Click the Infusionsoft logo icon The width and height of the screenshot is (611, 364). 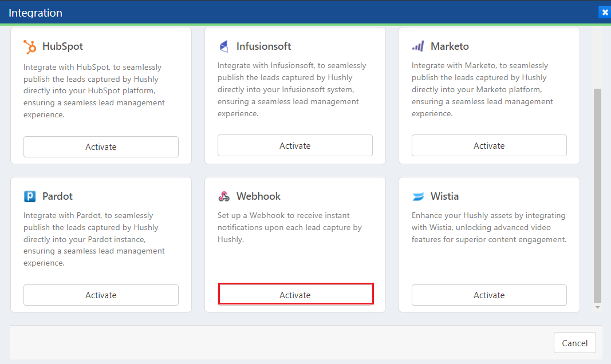pos(224,46)
